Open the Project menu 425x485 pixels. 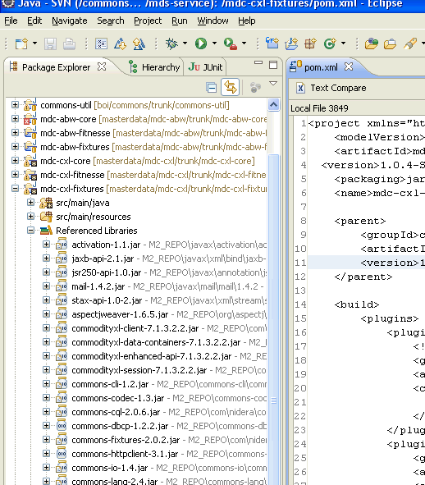[148, 21]
